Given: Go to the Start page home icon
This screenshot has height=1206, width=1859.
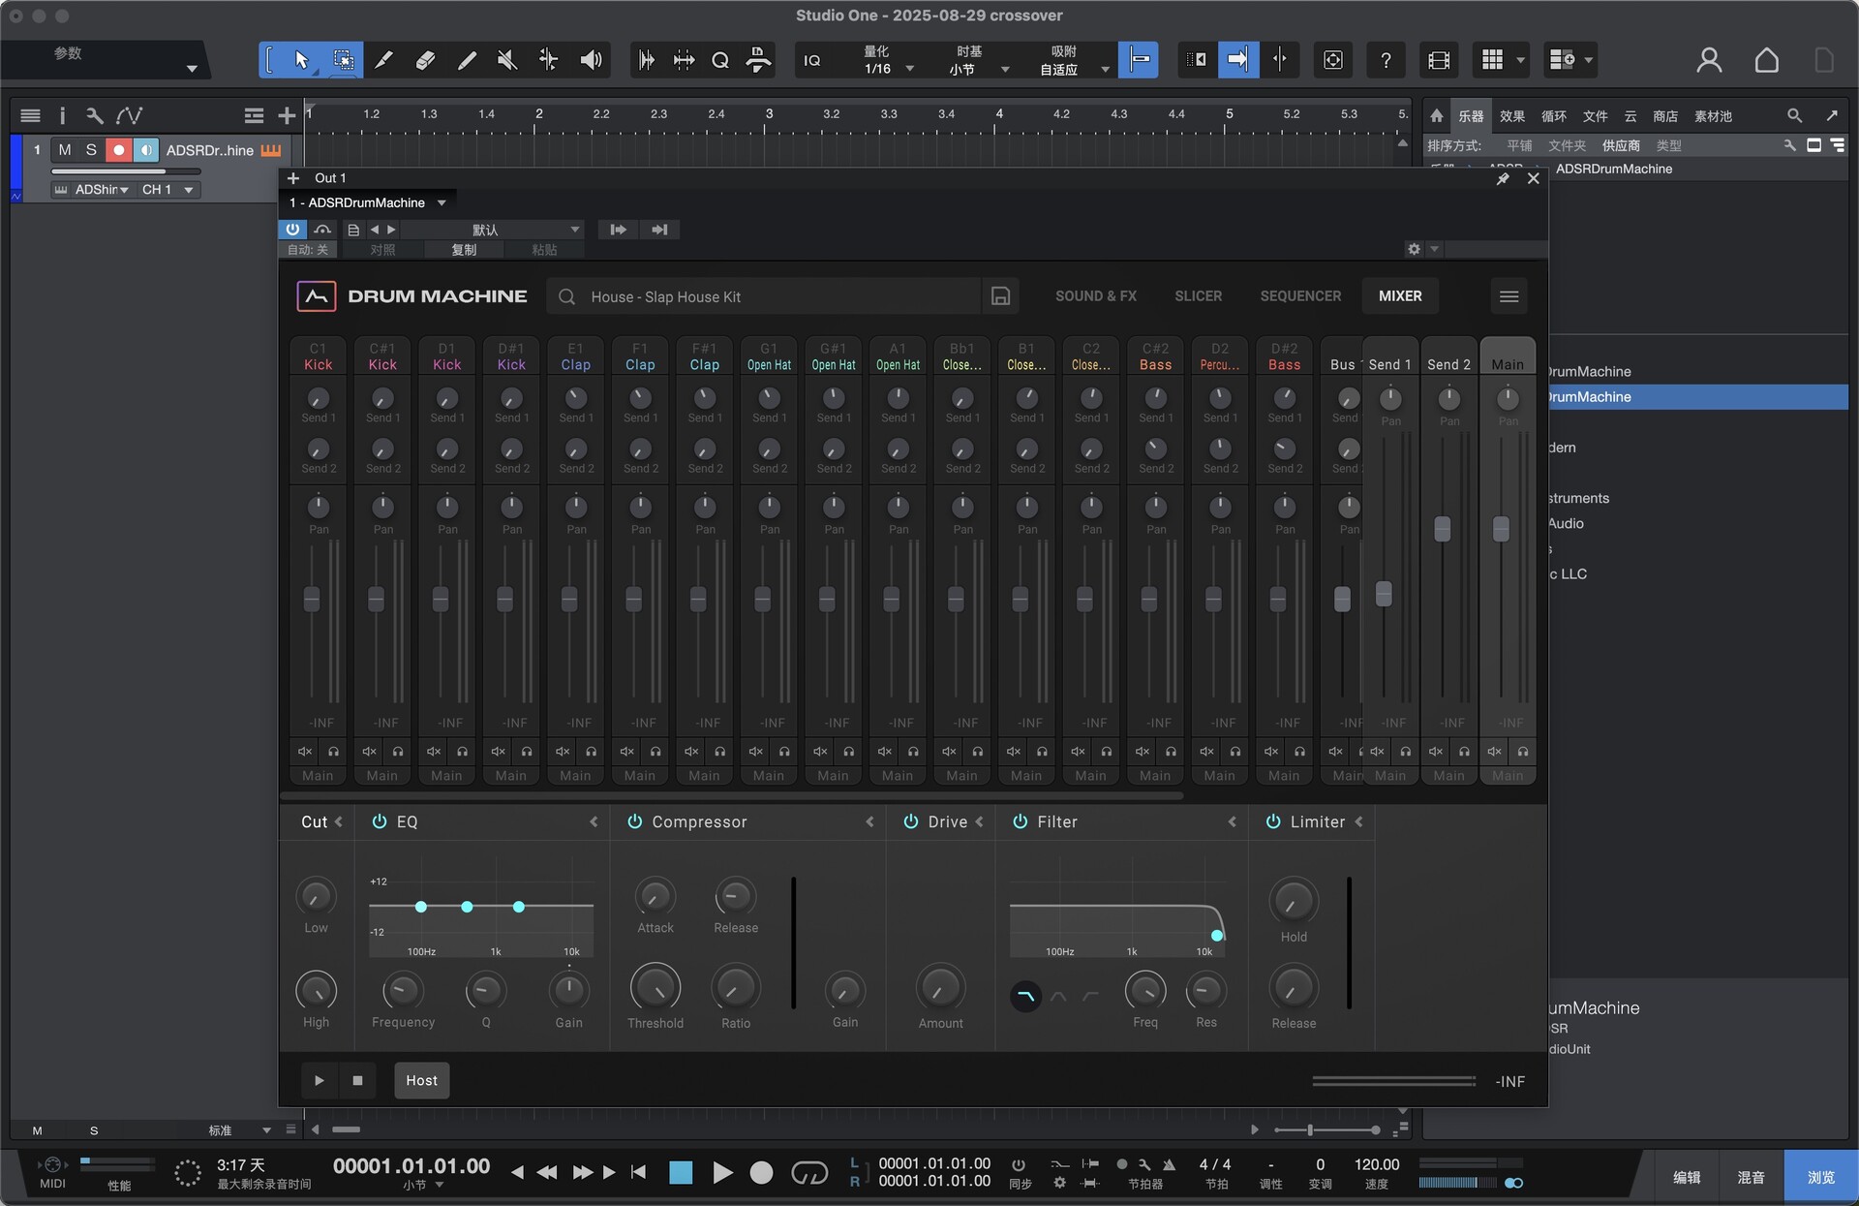Looking at the screenshot, I should [x=1766, y=60].
